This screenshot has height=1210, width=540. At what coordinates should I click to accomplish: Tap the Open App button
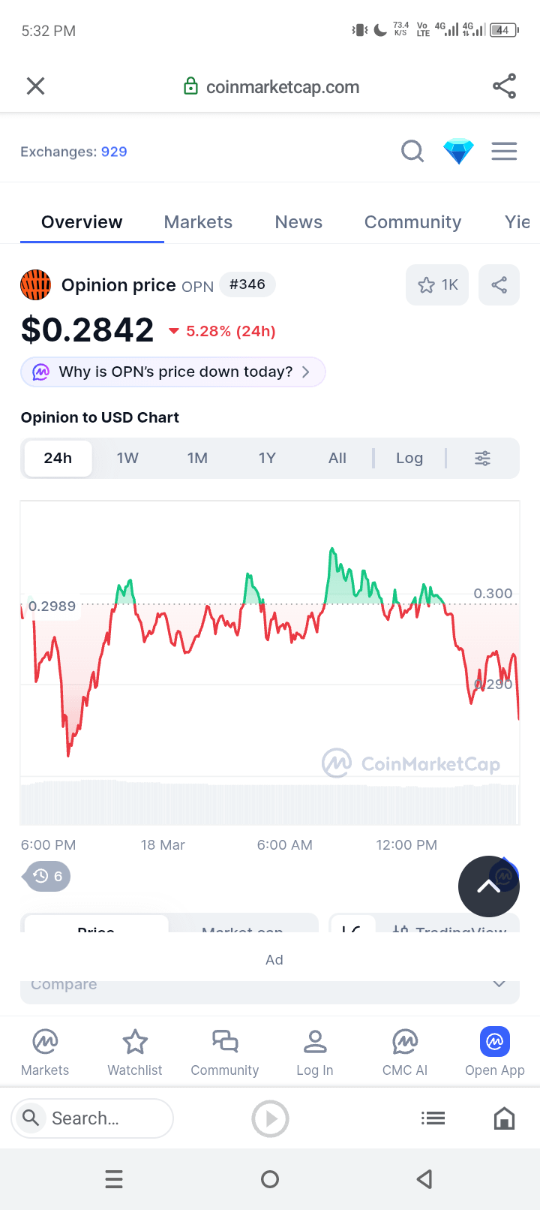[x=495, y=1052]
